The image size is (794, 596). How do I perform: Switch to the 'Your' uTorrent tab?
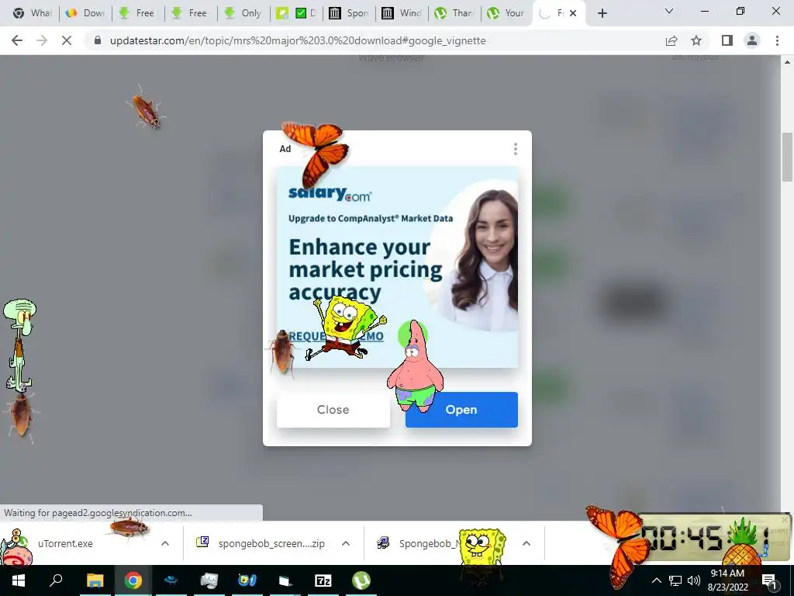click(506, 13)
